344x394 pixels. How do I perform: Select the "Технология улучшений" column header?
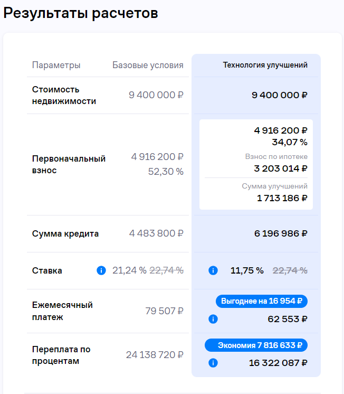[x=265, y=65]
